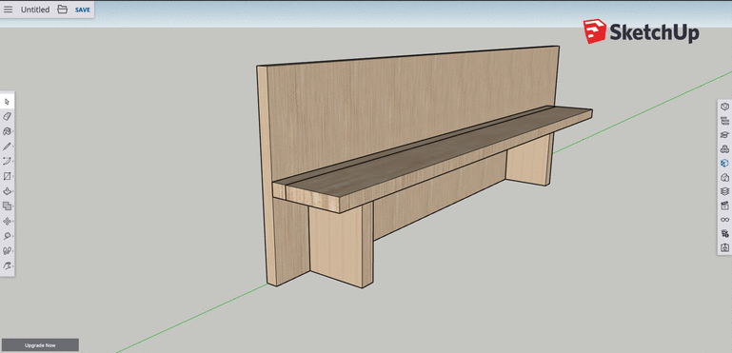Select the Select arrow tool
The height and width of the screenshot is (353, 732).
(x=7, y=101)
